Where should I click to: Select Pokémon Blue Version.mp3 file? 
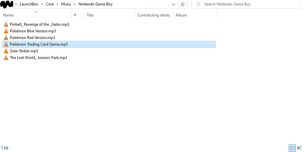click(x=33, y=31)
